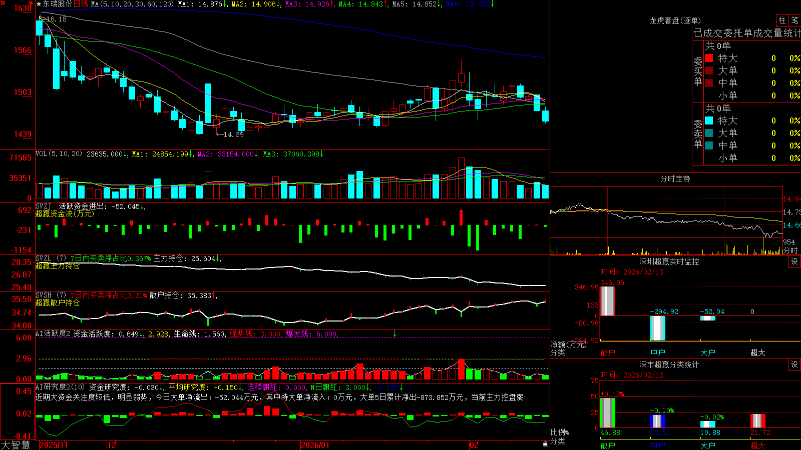Click the 龙虎看盘(逐单) panel title
The width and height of the screenshot is (801, 450).
tap(675, 20)
